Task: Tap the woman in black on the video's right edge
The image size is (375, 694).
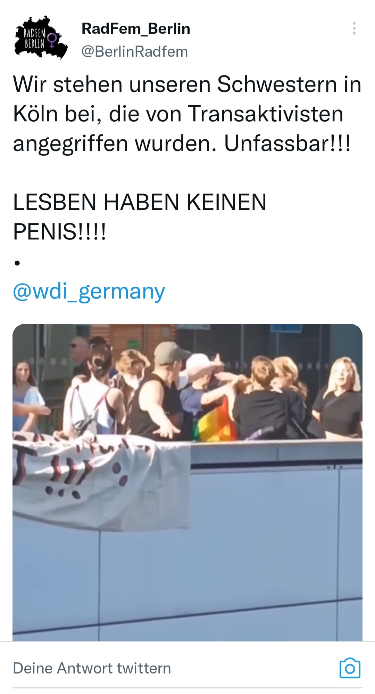Action: pos(340,398)
